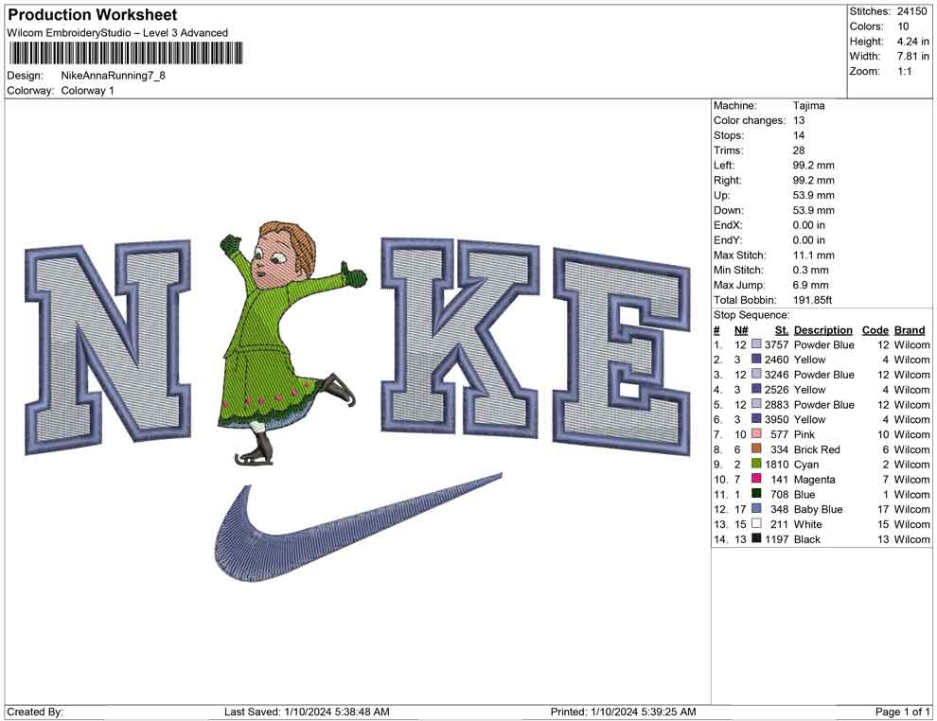
Task: Click the 'Stop Sequence:' heading
Action: [x=751, y=315]
